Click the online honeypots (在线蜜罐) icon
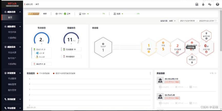The width and height of the screenshot is (222, 111). pos(64,49)
